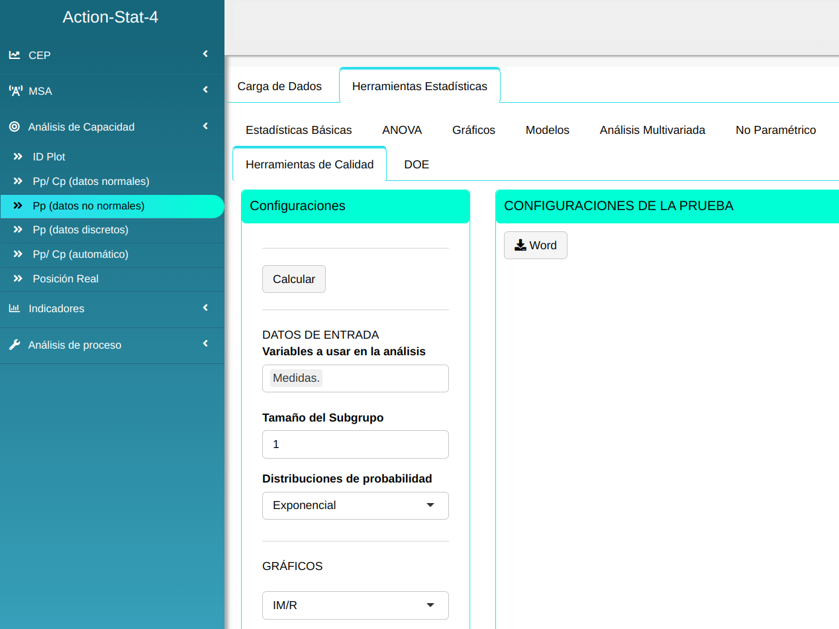The width and height of the screenshot is (839, 629).
Task: Click the MSA antenna signal icon
Action: pos(15,91)
